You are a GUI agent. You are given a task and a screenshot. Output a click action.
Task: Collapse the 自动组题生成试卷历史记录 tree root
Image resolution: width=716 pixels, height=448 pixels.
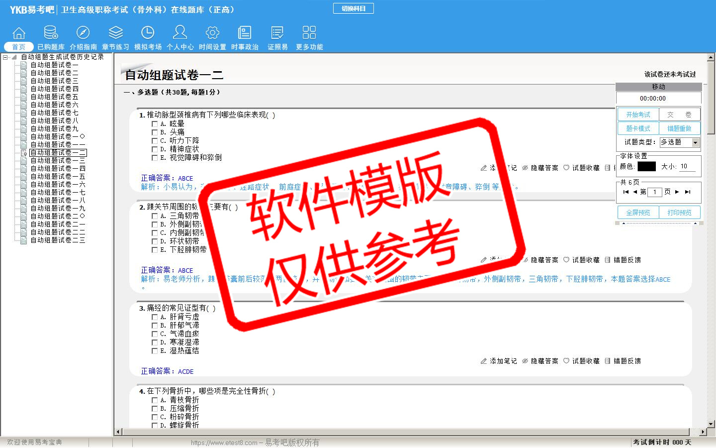[5, 57]
